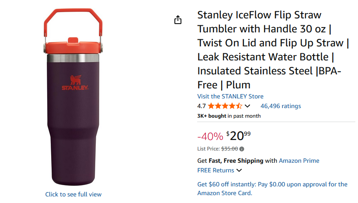Click the 4.7 rating number
The height and width of the screenshot is (203, 358).
[x=202, y=106]
